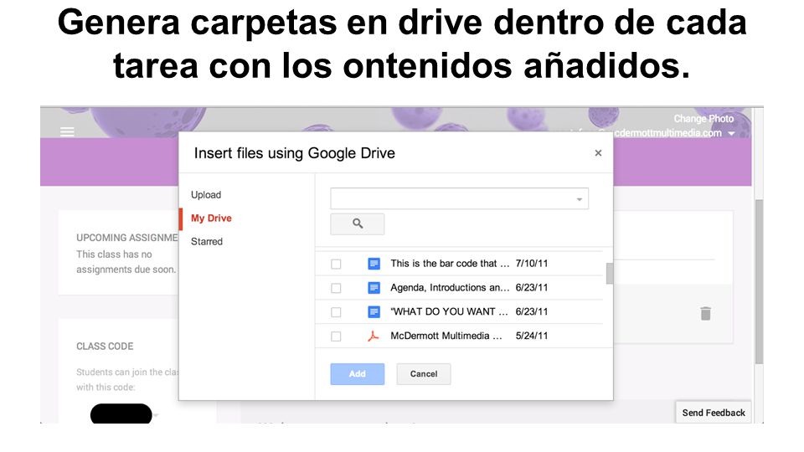
Task: Click the black class code pill
Action: 121,413
